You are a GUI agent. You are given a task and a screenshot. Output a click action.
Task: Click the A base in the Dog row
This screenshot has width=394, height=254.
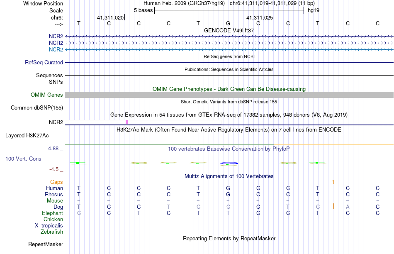tap(348, 207)
